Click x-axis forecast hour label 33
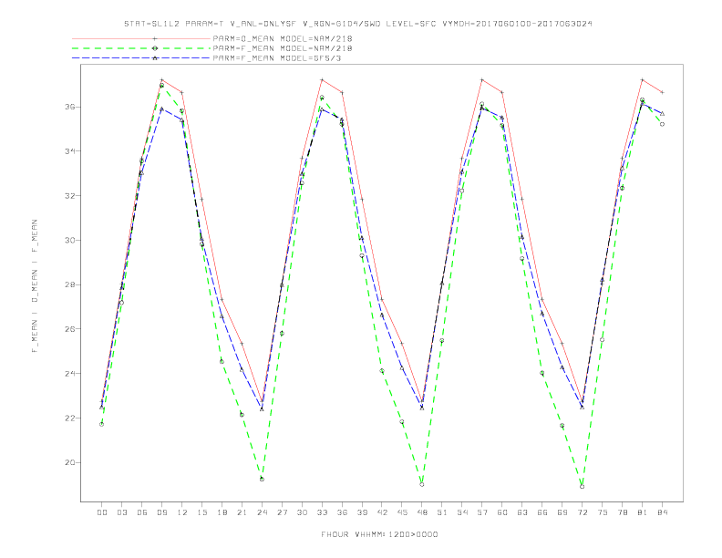The image size is (722, 558). [323, 512]
